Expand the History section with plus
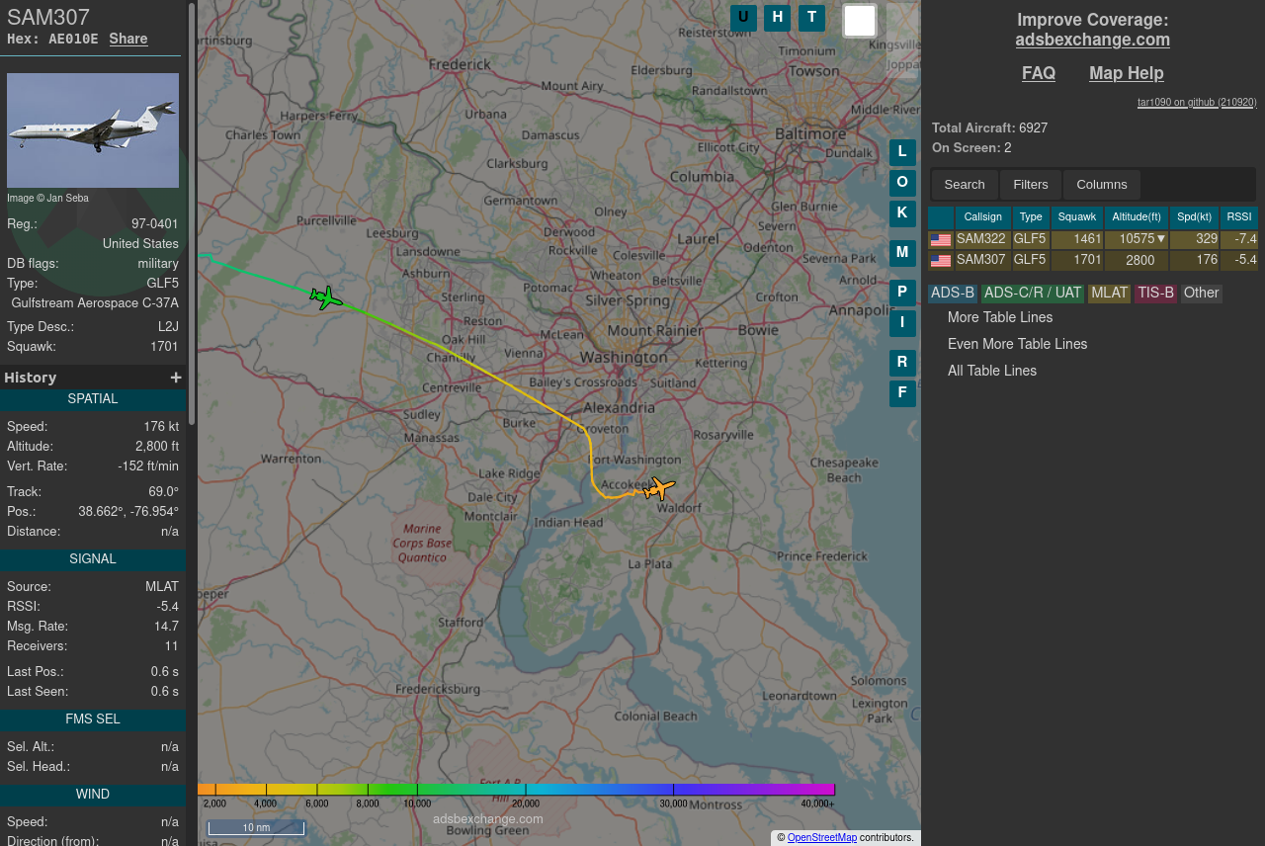The height and width of the screenshot is (846, 1265). point(176,378)
